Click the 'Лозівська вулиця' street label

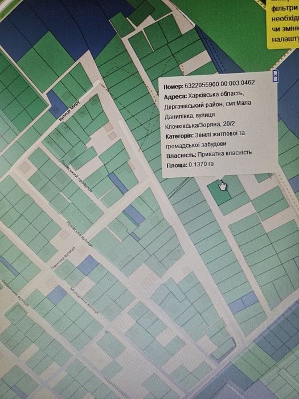(79, 234)
